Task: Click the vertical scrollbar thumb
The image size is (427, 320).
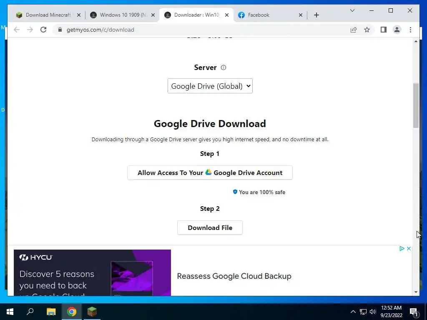Action: (416, 105)
